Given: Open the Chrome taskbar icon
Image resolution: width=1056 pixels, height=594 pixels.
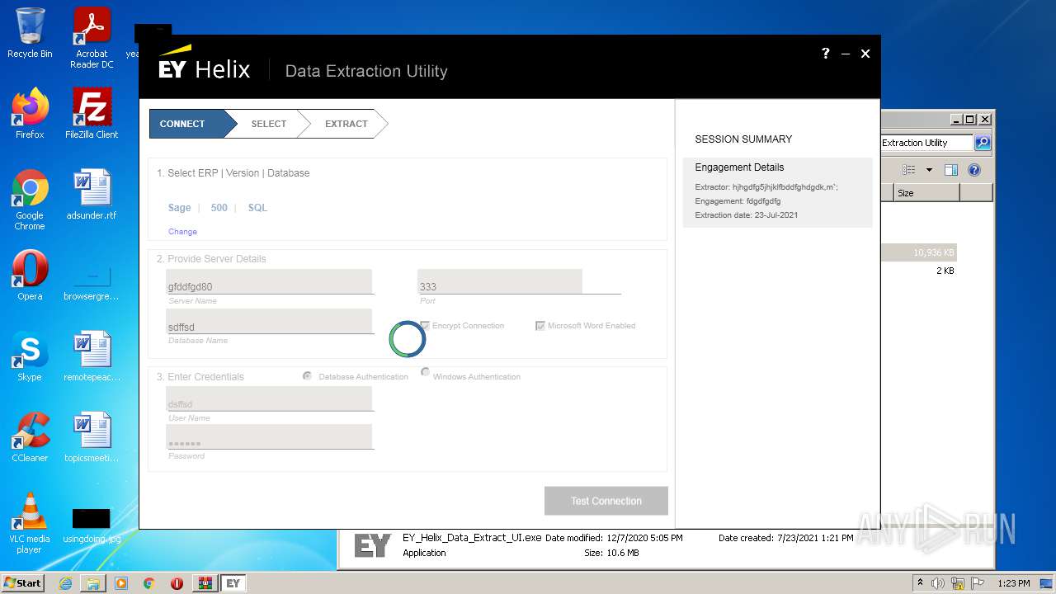Looking at the screenshot, I should [x=148, y=583].
